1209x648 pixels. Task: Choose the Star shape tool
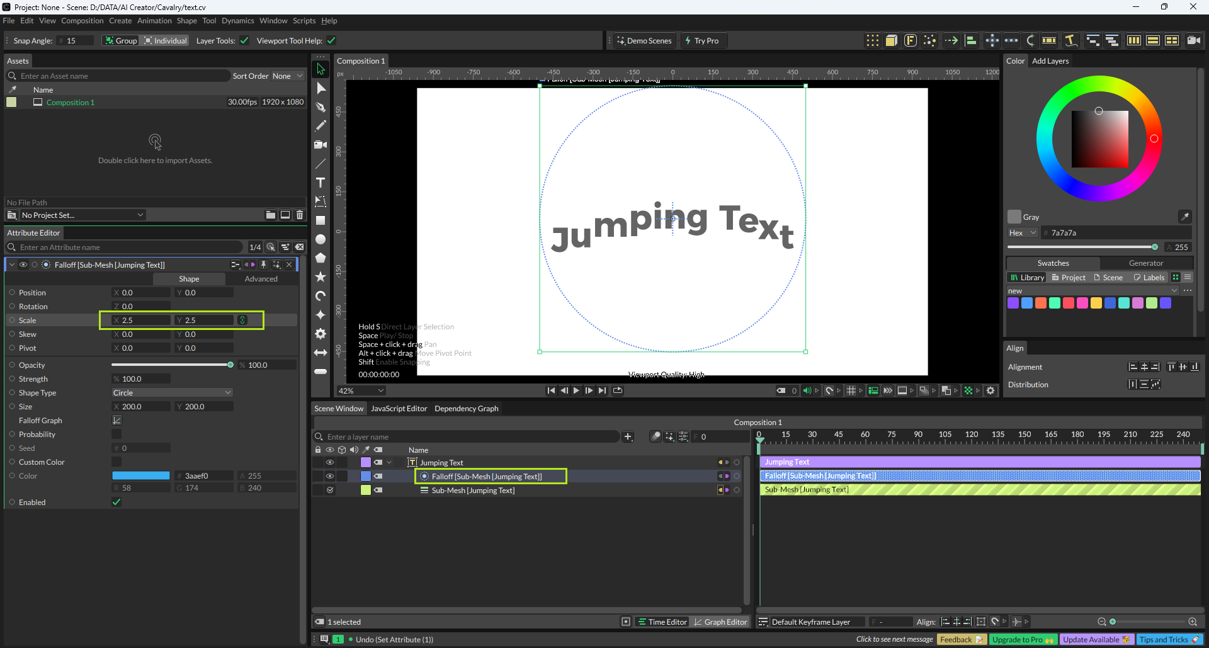(x=321, y=277)
